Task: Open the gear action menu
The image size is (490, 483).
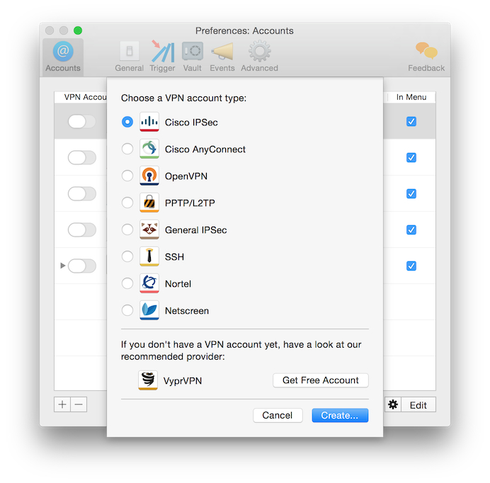Action: click(394, 405)
